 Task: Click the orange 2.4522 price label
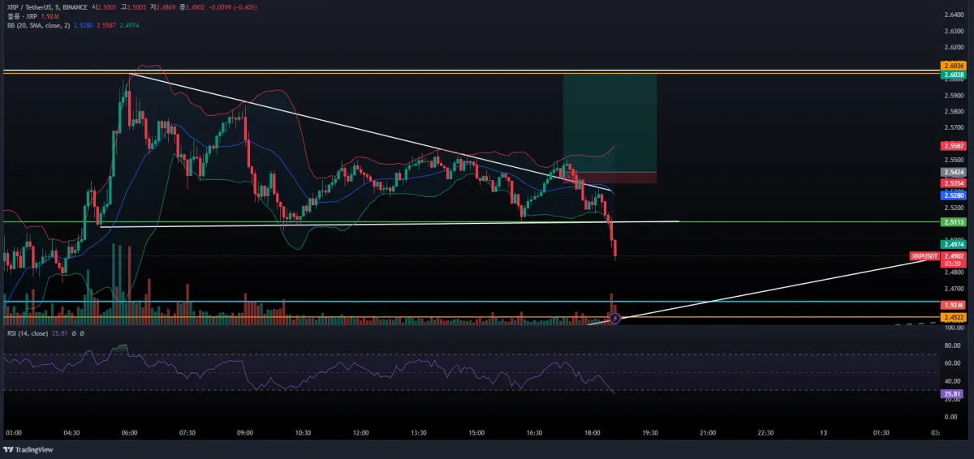[x=952, y=317]
